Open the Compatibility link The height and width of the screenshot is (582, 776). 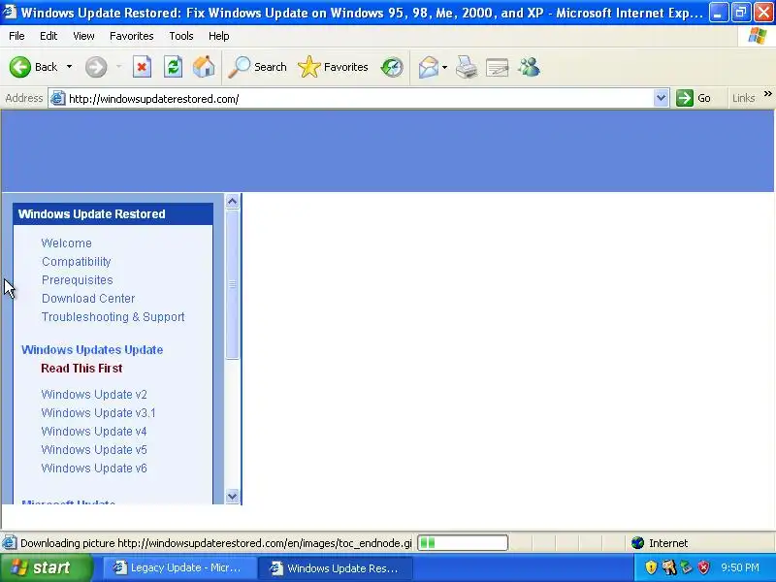tap(77, 261)
